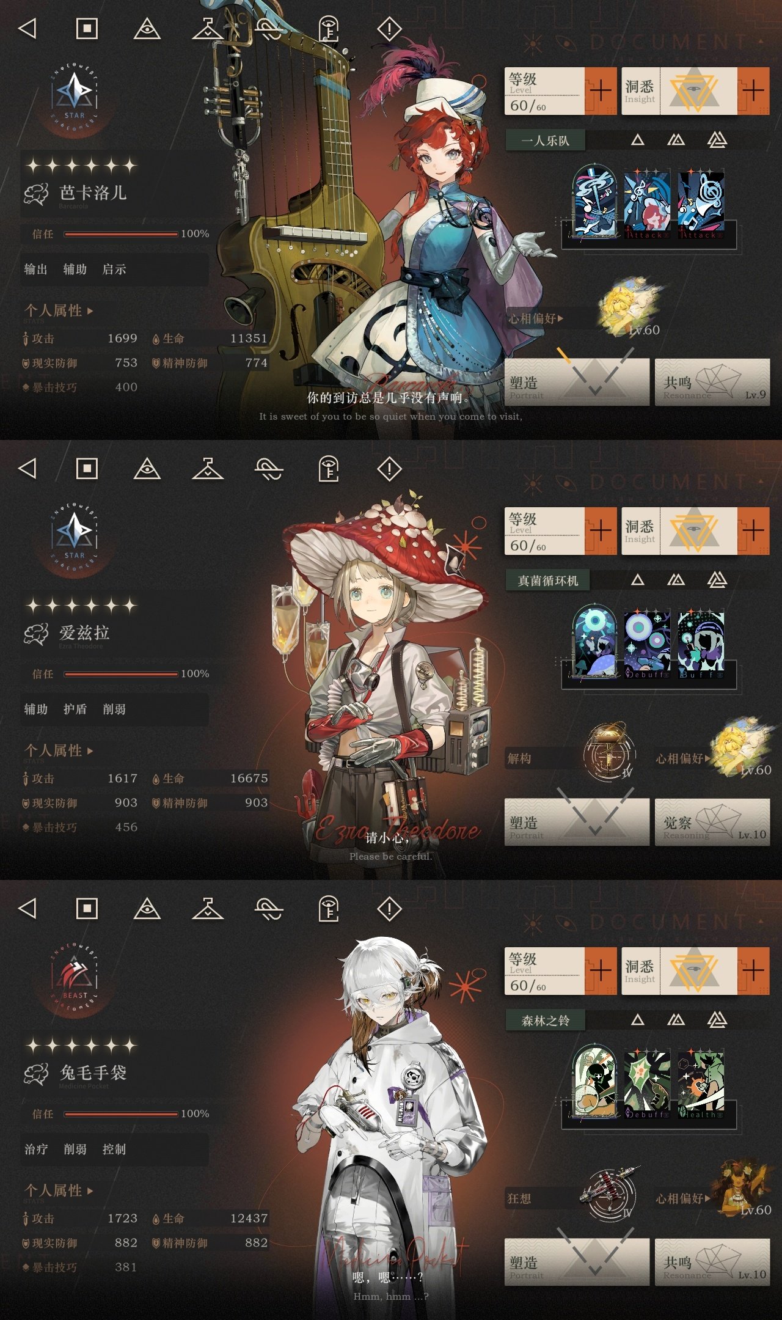This screenshot has width=782, height=1320.
Task: Click the 等级 plus button for 芭卡洛儿
Action: click(x=601, y=91)
